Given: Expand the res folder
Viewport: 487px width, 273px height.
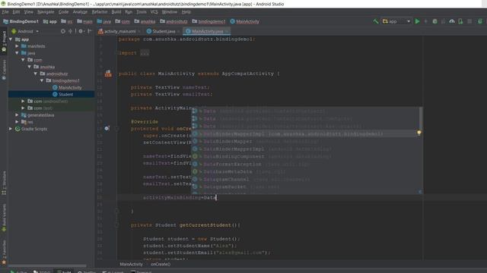Looking at the screenshot, I should click(17, 121).
